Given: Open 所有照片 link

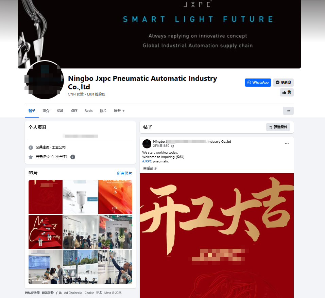Looking at the screenshot, I should tap(124, 173).
